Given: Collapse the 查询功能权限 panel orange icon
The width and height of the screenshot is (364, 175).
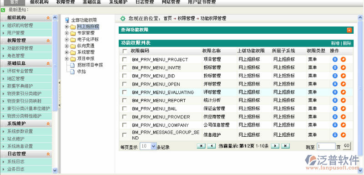Looking at the screenshot, I should pyautogui.click(x=349, y=30).
